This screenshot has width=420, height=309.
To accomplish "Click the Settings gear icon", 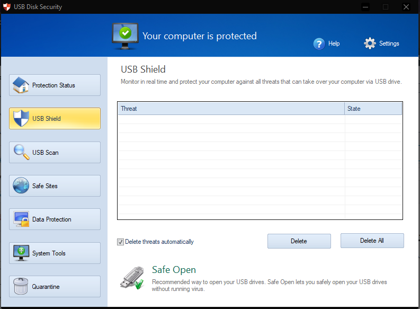I will (x=370, y=43).
